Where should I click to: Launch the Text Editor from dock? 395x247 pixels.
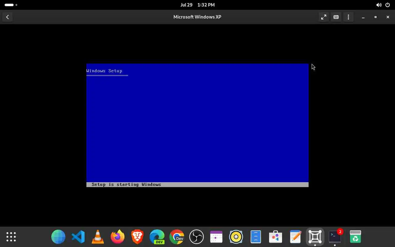click(x=295, y=237)
